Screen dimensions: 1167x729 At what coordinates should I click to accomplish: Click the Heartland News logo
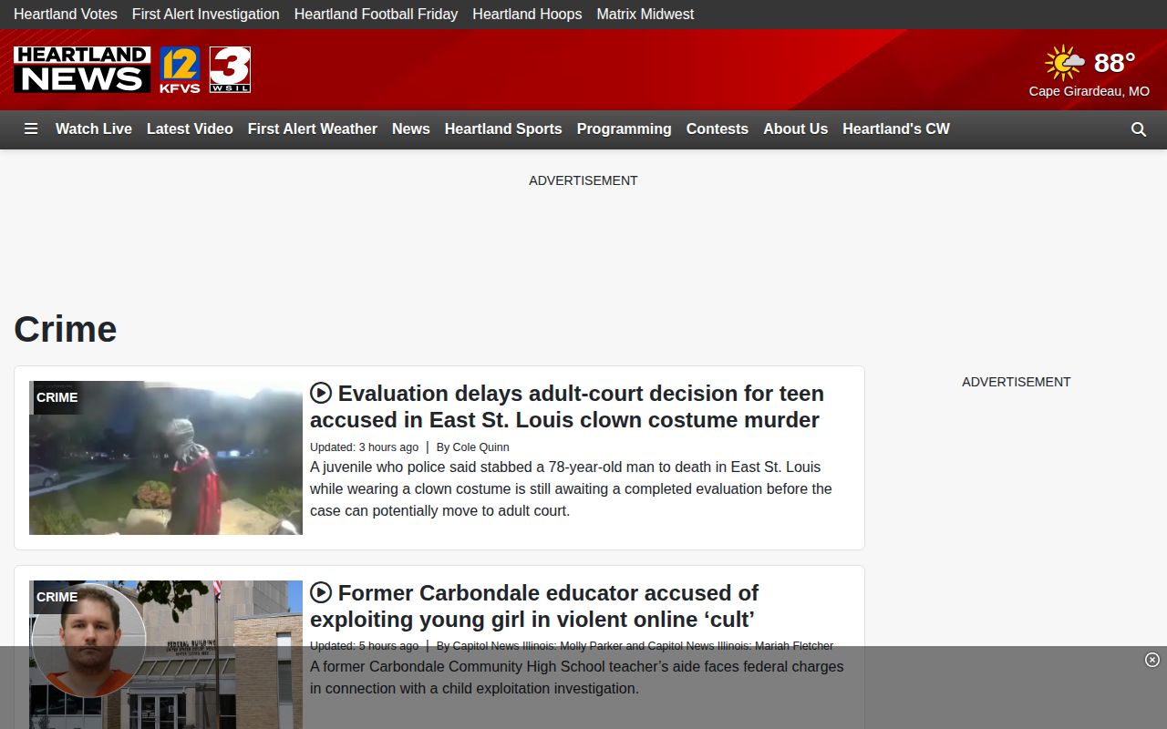tap(82, 70)
